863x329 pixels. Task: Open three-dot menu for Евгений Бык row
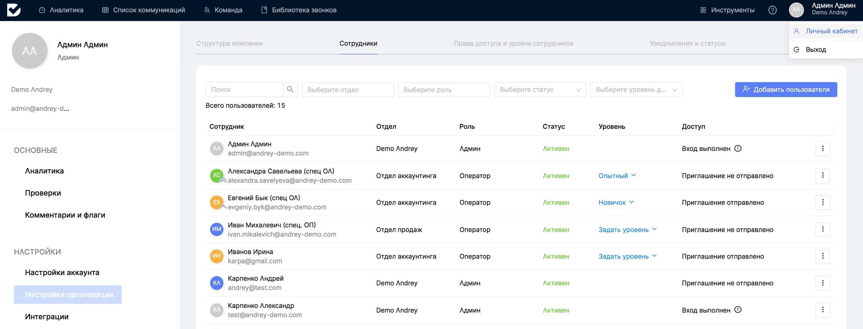pyautogui.click(x=822, y=202)
